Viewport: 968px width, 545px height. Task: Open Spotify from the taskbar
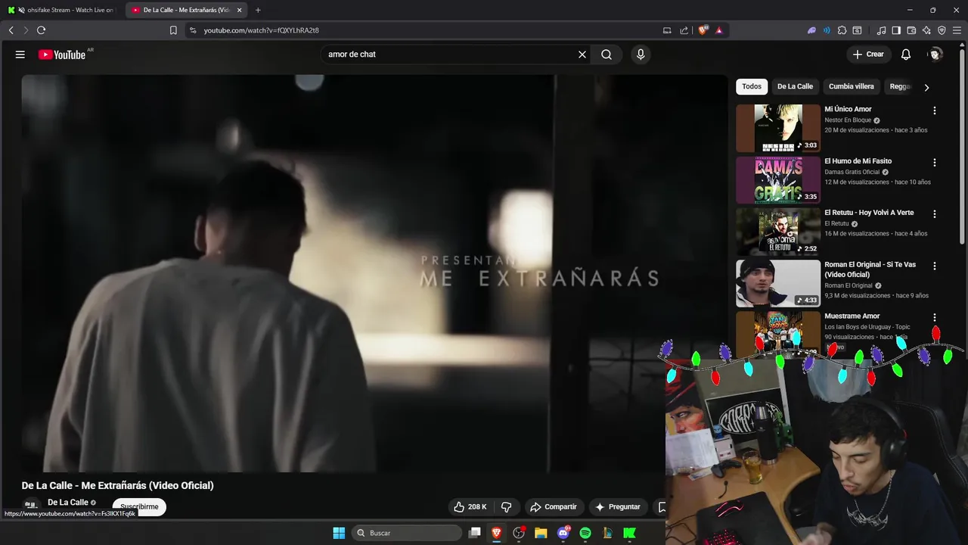585,533
